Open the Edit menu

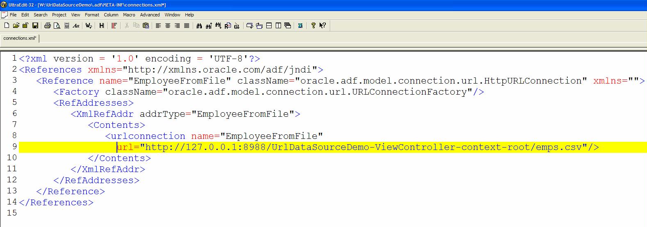click(25, 15)
